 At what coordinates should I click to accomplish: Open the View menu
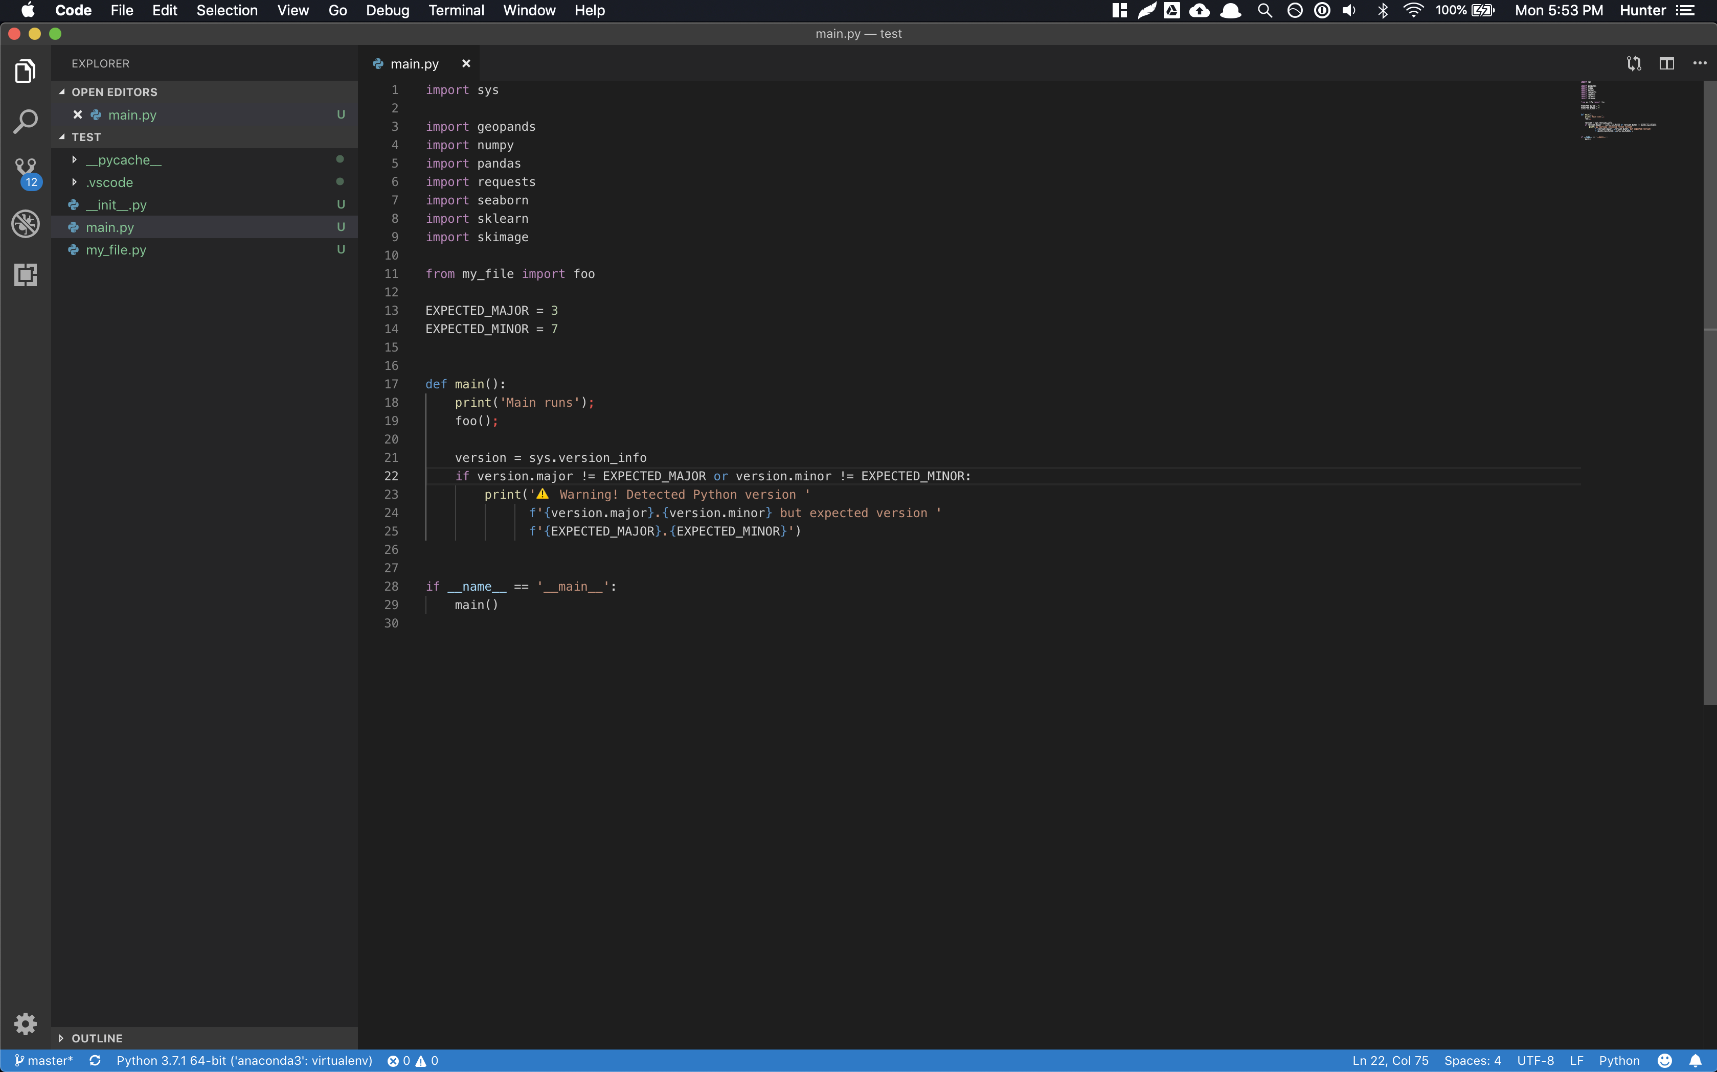coord(293,11)
